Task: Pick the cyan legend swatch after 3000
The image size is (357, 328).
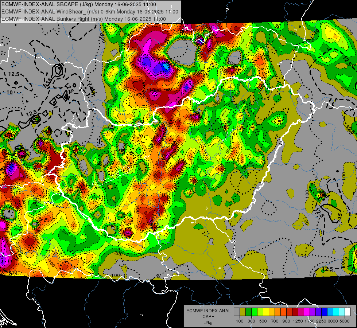Action: tap(336, 312)
